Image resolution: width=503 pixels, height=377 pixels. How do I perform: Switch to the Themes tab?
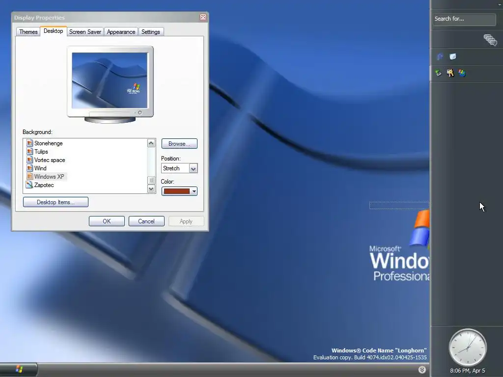coord(28,32)
